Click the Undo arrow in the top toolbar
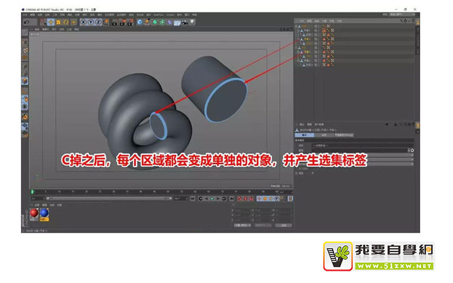The image size is (453, 283). click(27, 22)
